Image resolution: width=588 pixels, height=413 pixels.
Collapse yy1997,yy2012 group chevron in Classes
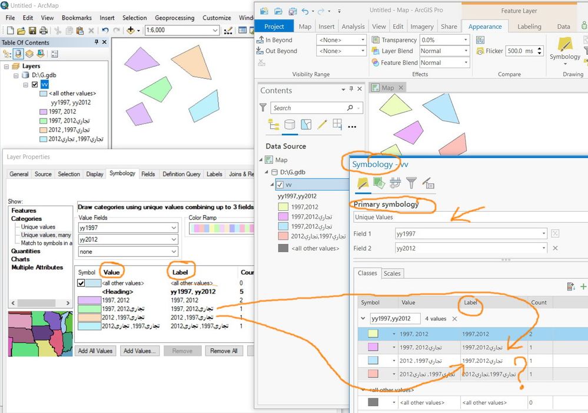point(363,318)
